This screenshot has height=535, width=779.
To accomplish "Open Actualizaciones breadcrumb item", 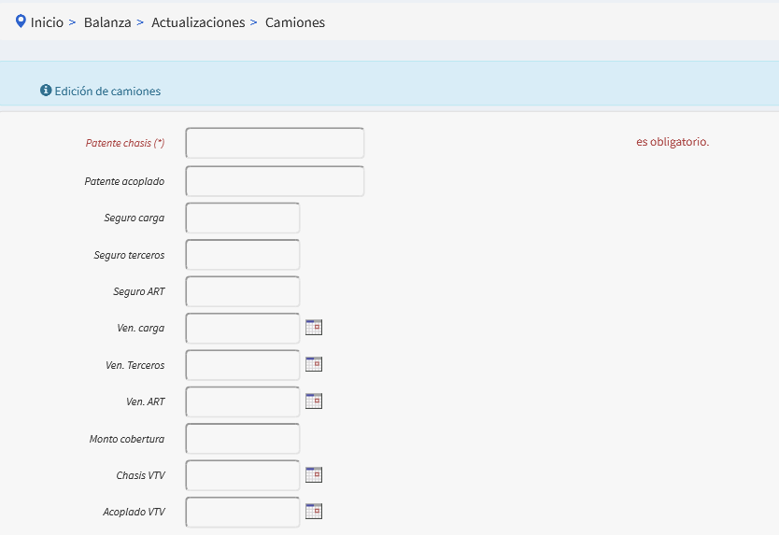I will click(x=198, y=22).
